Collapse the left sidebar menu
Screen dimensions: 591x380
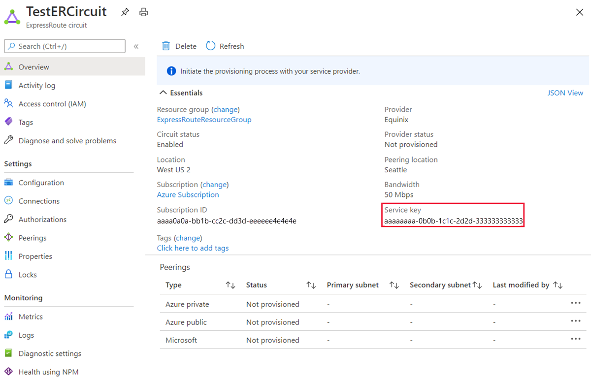coord(136,46)
